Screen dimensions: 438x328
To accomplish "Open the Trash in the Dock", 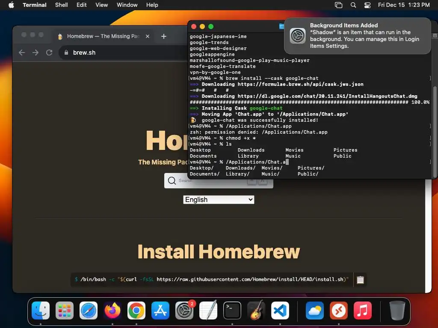I will click(397, 310).
